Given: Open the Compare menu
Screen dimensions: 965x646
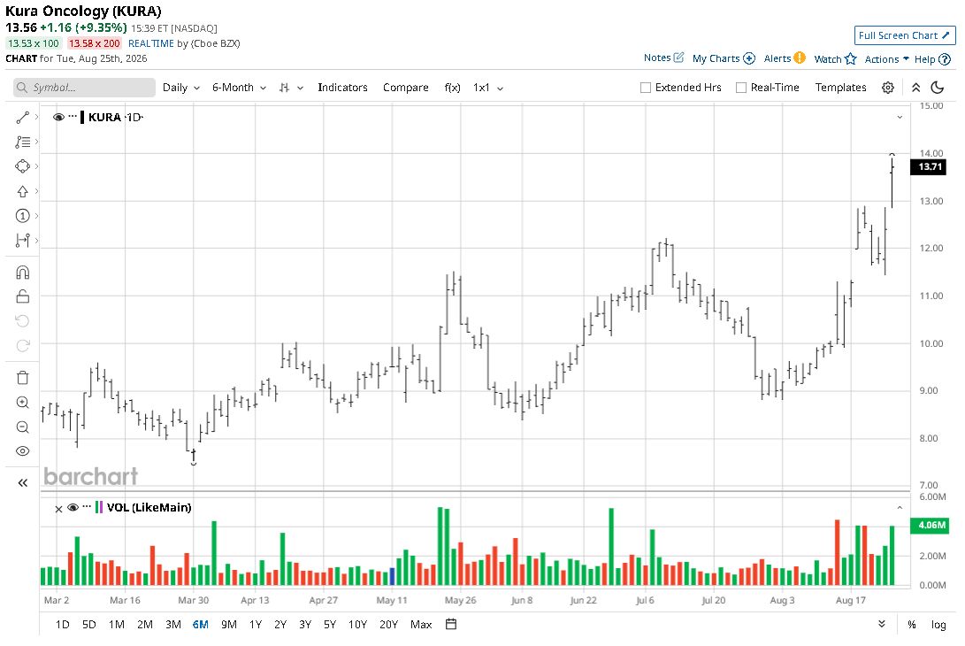Looking at the screenshot, I should (406, 88).
